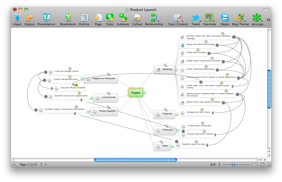Viewport: 282px width, 182px height.
Task: Go to the previous page arrow
Action: [14, 164]
